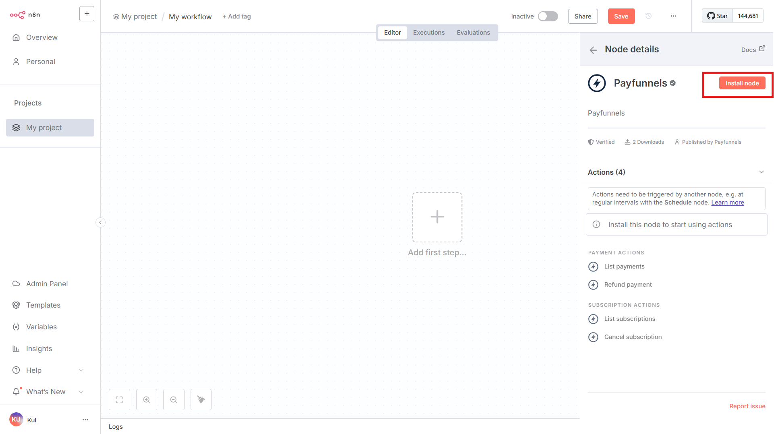The image size is (774, 434).
Task: Click the info icon in install notice
Action: click(596, 225)
